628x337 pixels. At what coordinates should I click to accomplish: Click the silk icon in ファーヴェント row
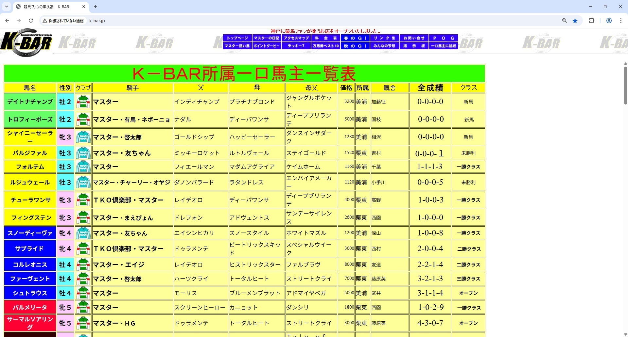83,279
